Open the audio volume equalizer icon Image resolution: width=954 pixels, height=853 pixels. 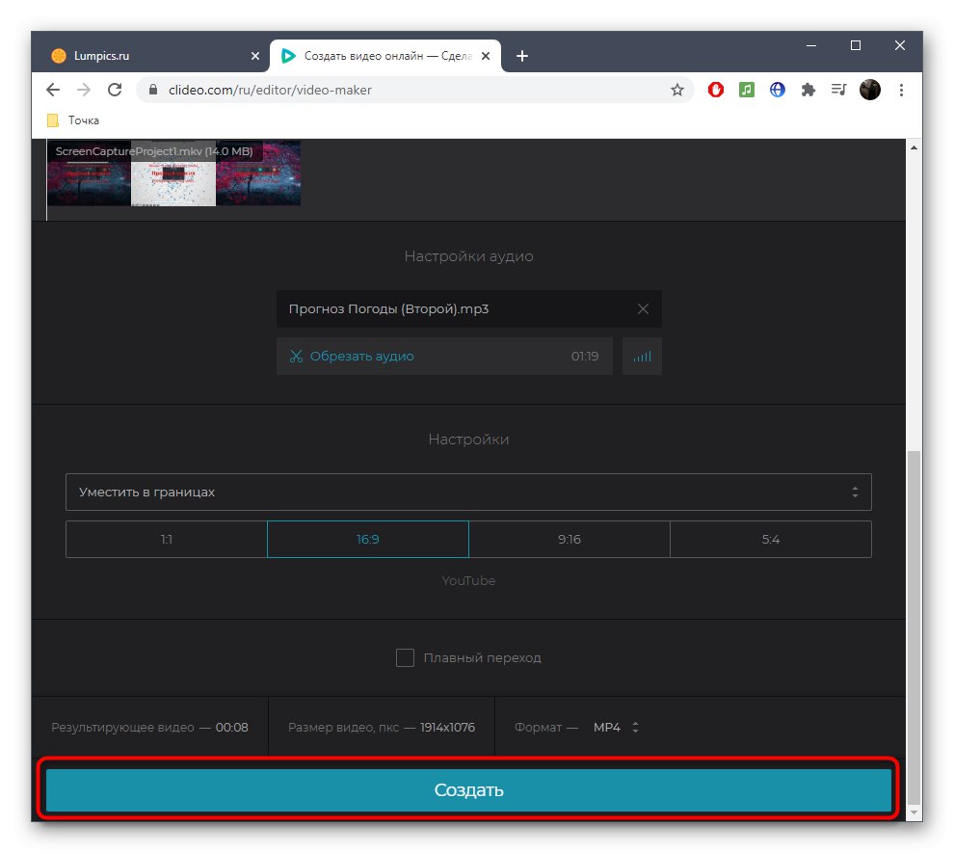[642, 356]
